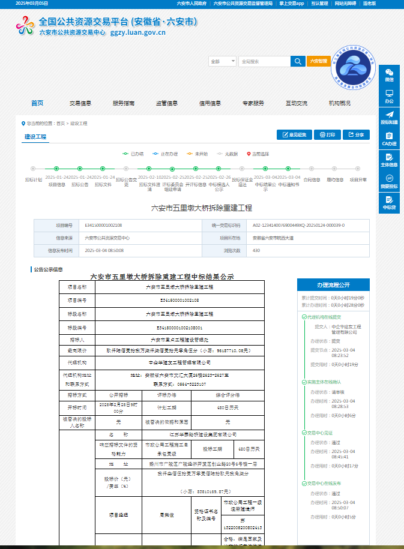Click 交易中心在线发布 process step
The height and width of the screenshot is (549, 404).
click(324, 484)
